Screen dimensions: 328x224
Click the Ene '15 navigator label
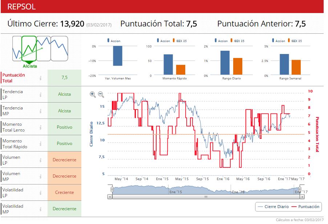click(176, 192)
